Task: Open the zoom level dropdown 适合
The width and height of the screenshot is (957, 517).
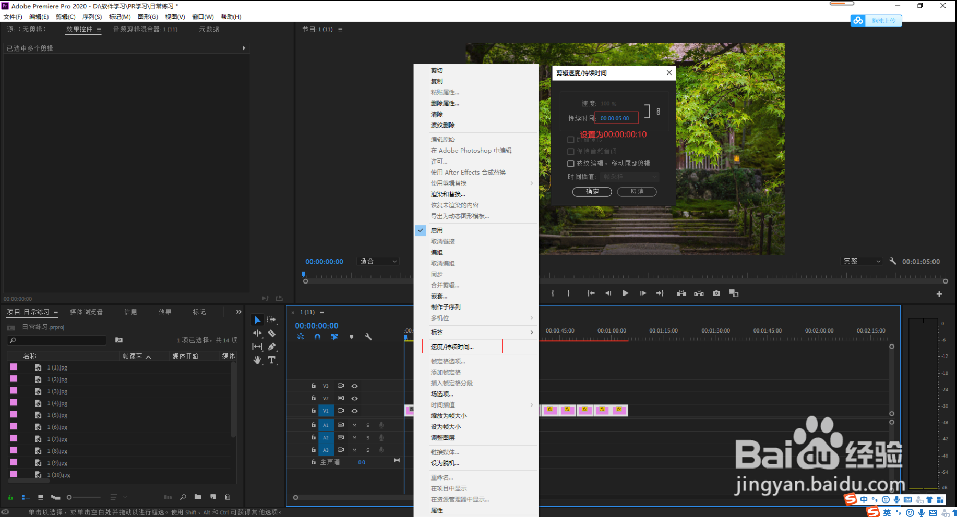Action: pyautogui.click(x=378, y=261)
